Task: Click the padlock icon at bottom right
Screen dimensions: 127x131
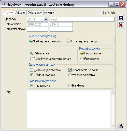Action: [x=121, y=126]
